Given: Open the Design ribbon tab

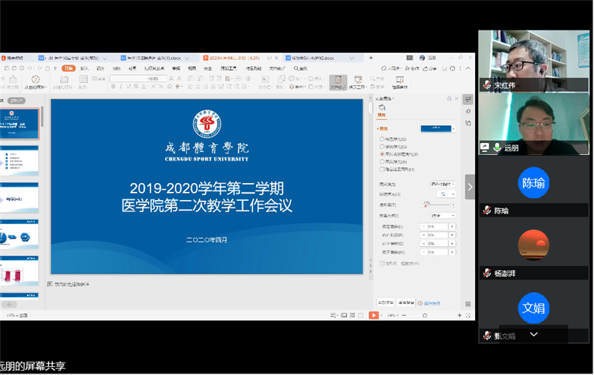Looking at the screenshot, I should pyautogui.click(x=100, y=68).
